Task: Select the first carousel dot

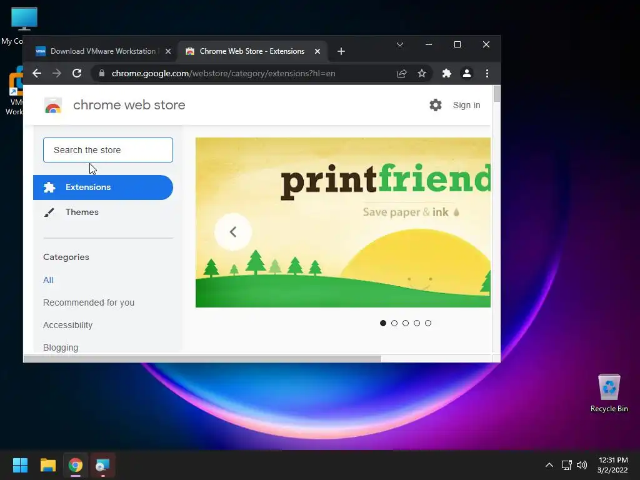Action: 383,323
